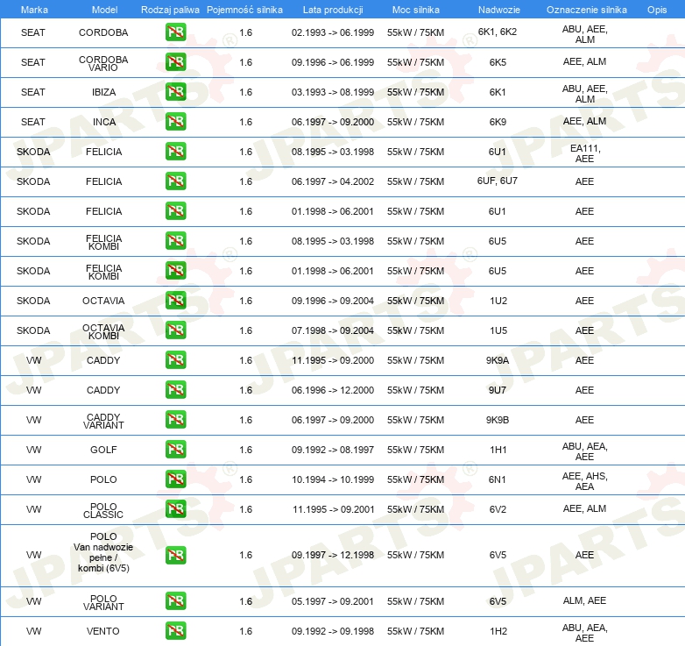The height and width of the screenshot is (646, 685).
Task: Select the CADDY VARIANT model cell
Action: tap(103, 422)
